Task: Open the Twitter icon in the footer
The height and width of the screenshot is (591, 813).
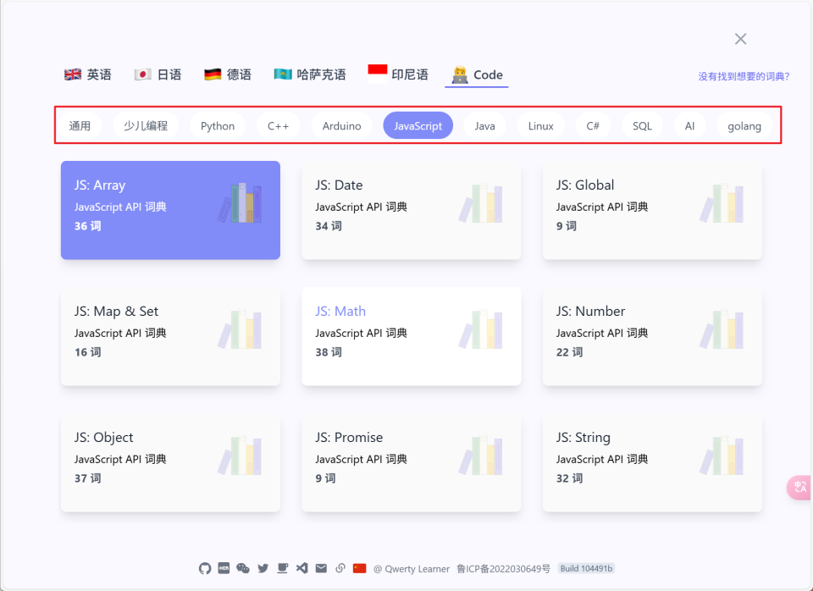Action: click(263, 568)
